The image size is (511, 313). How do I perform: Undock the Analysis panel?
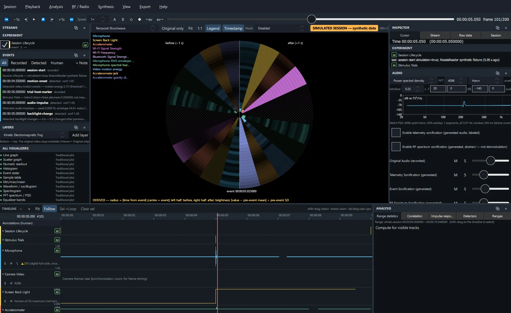(x=498, y=209)
